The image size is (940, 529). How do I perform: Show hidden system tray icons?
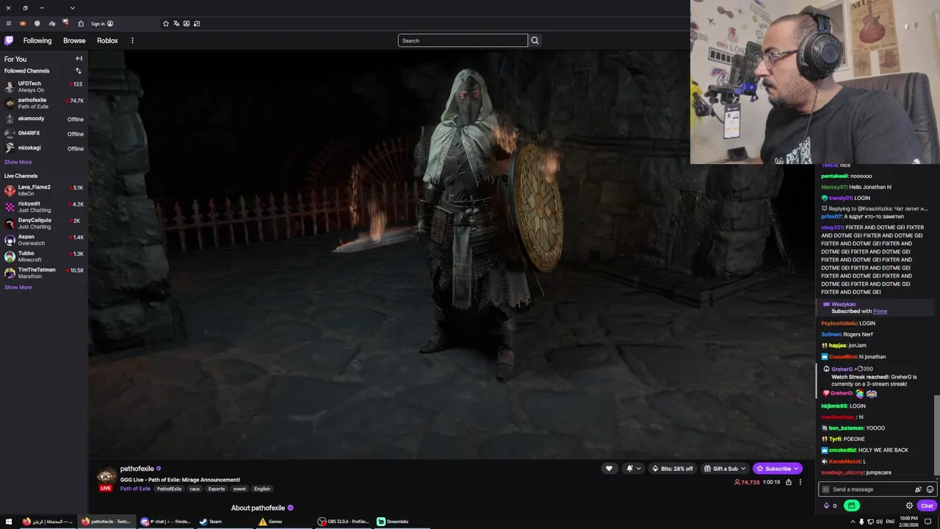click(x=853, y=522)
